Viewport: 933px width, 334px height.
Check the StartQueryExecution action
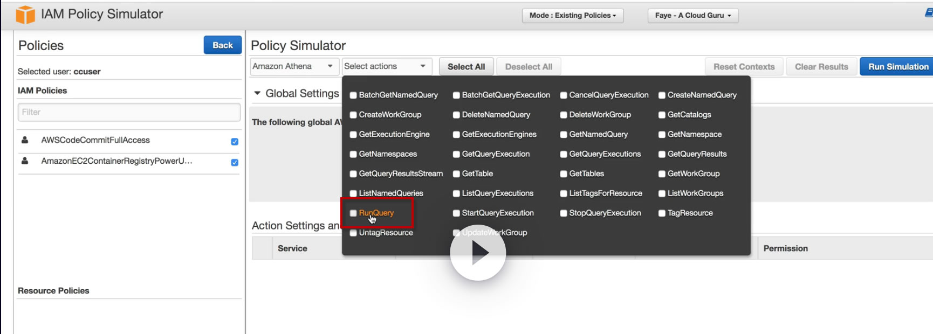[x=456, y=213]
